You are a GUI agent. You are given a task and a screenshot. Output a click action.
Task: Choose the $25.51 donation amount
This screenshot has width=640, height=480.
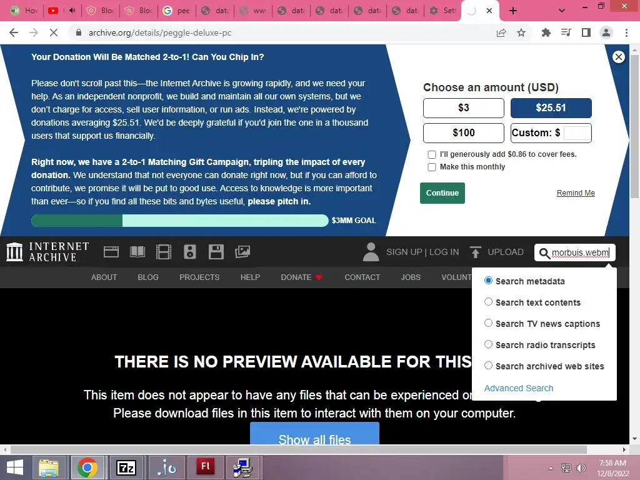[551, 107]
